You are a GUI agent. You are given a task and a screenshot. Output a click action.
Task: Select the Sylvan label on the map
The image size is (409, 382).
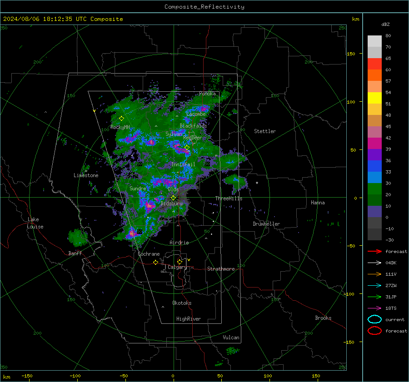tap(174, 134)
